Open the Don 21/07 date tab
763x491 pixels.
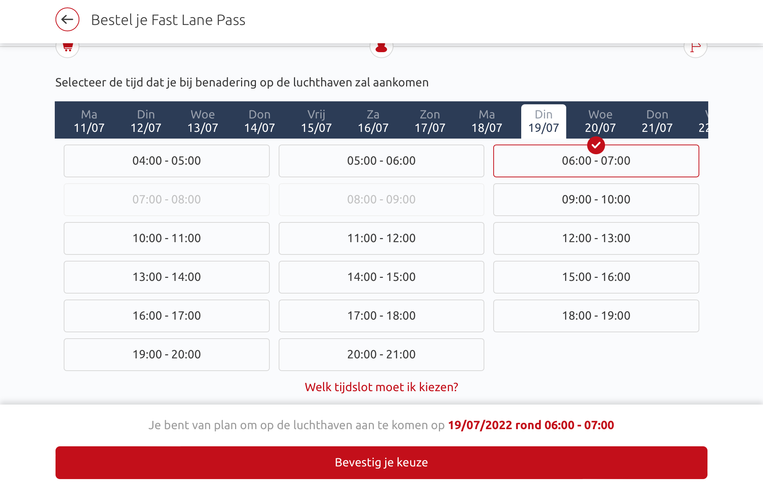657,121
